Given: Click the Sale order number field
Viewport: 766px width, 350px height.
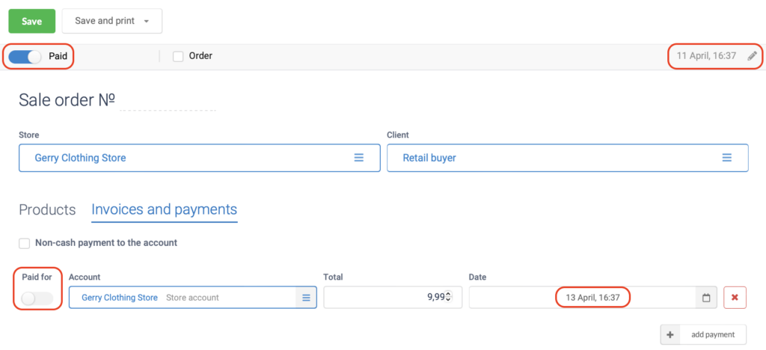Looking at the screenshot, I should [168, 101].
